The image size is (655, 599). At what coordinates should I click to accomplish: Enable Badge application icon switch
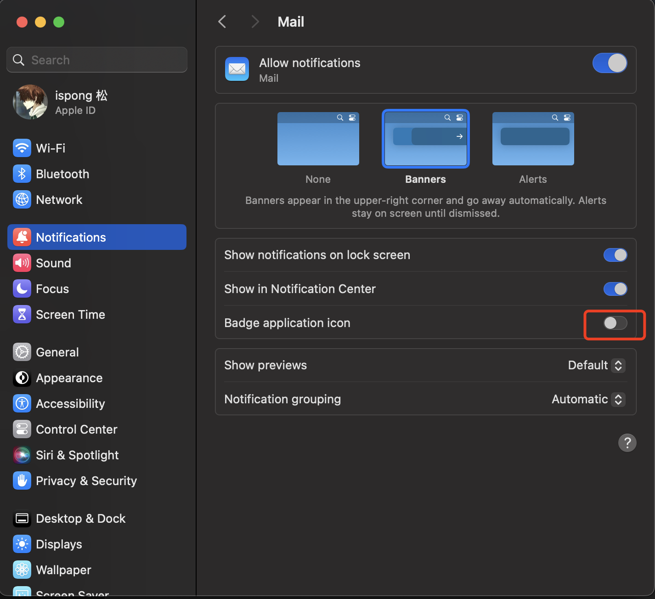pyautogui.click(x=615, y=323)
